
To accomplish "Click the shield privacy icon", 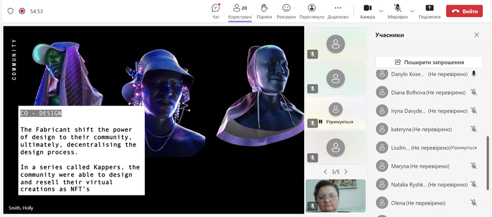I will 10,11.
